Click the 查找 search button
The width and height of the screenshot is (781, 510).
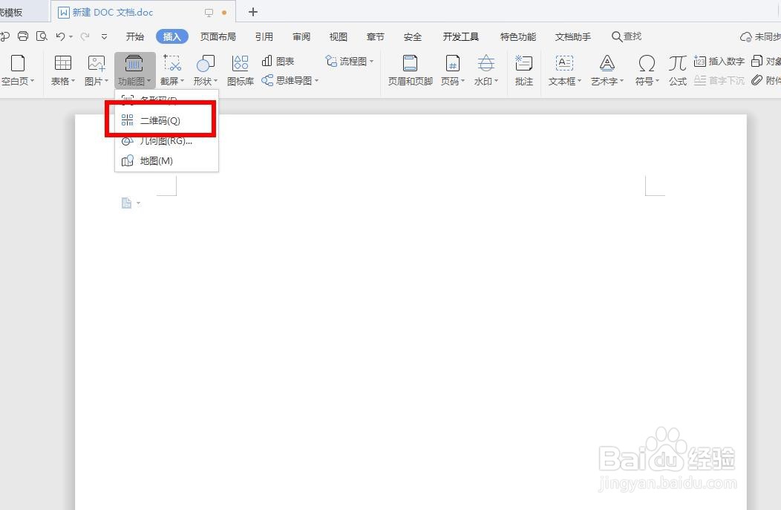tap(627, 36)
